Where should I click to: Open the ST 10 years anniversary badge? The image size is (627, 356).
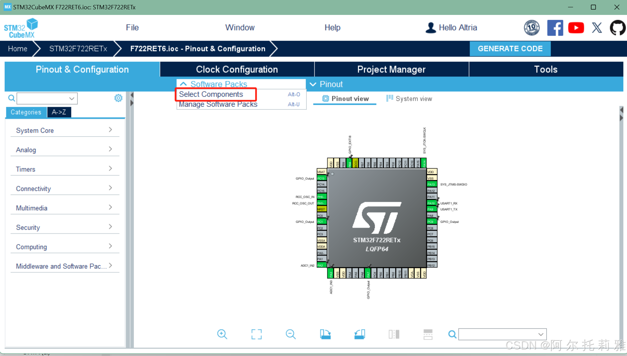tap(531, 28)
